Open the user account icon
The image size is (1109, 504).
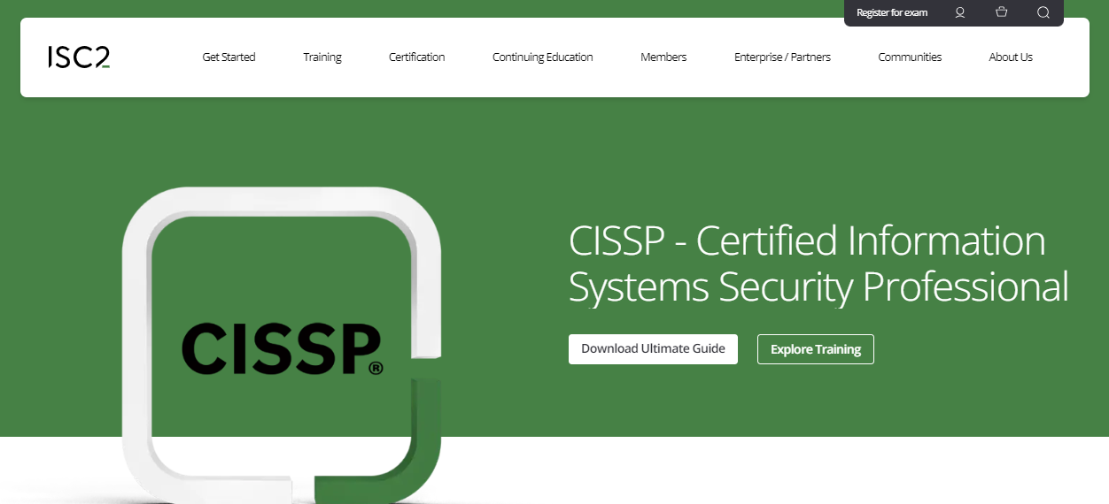coord(959,12)
